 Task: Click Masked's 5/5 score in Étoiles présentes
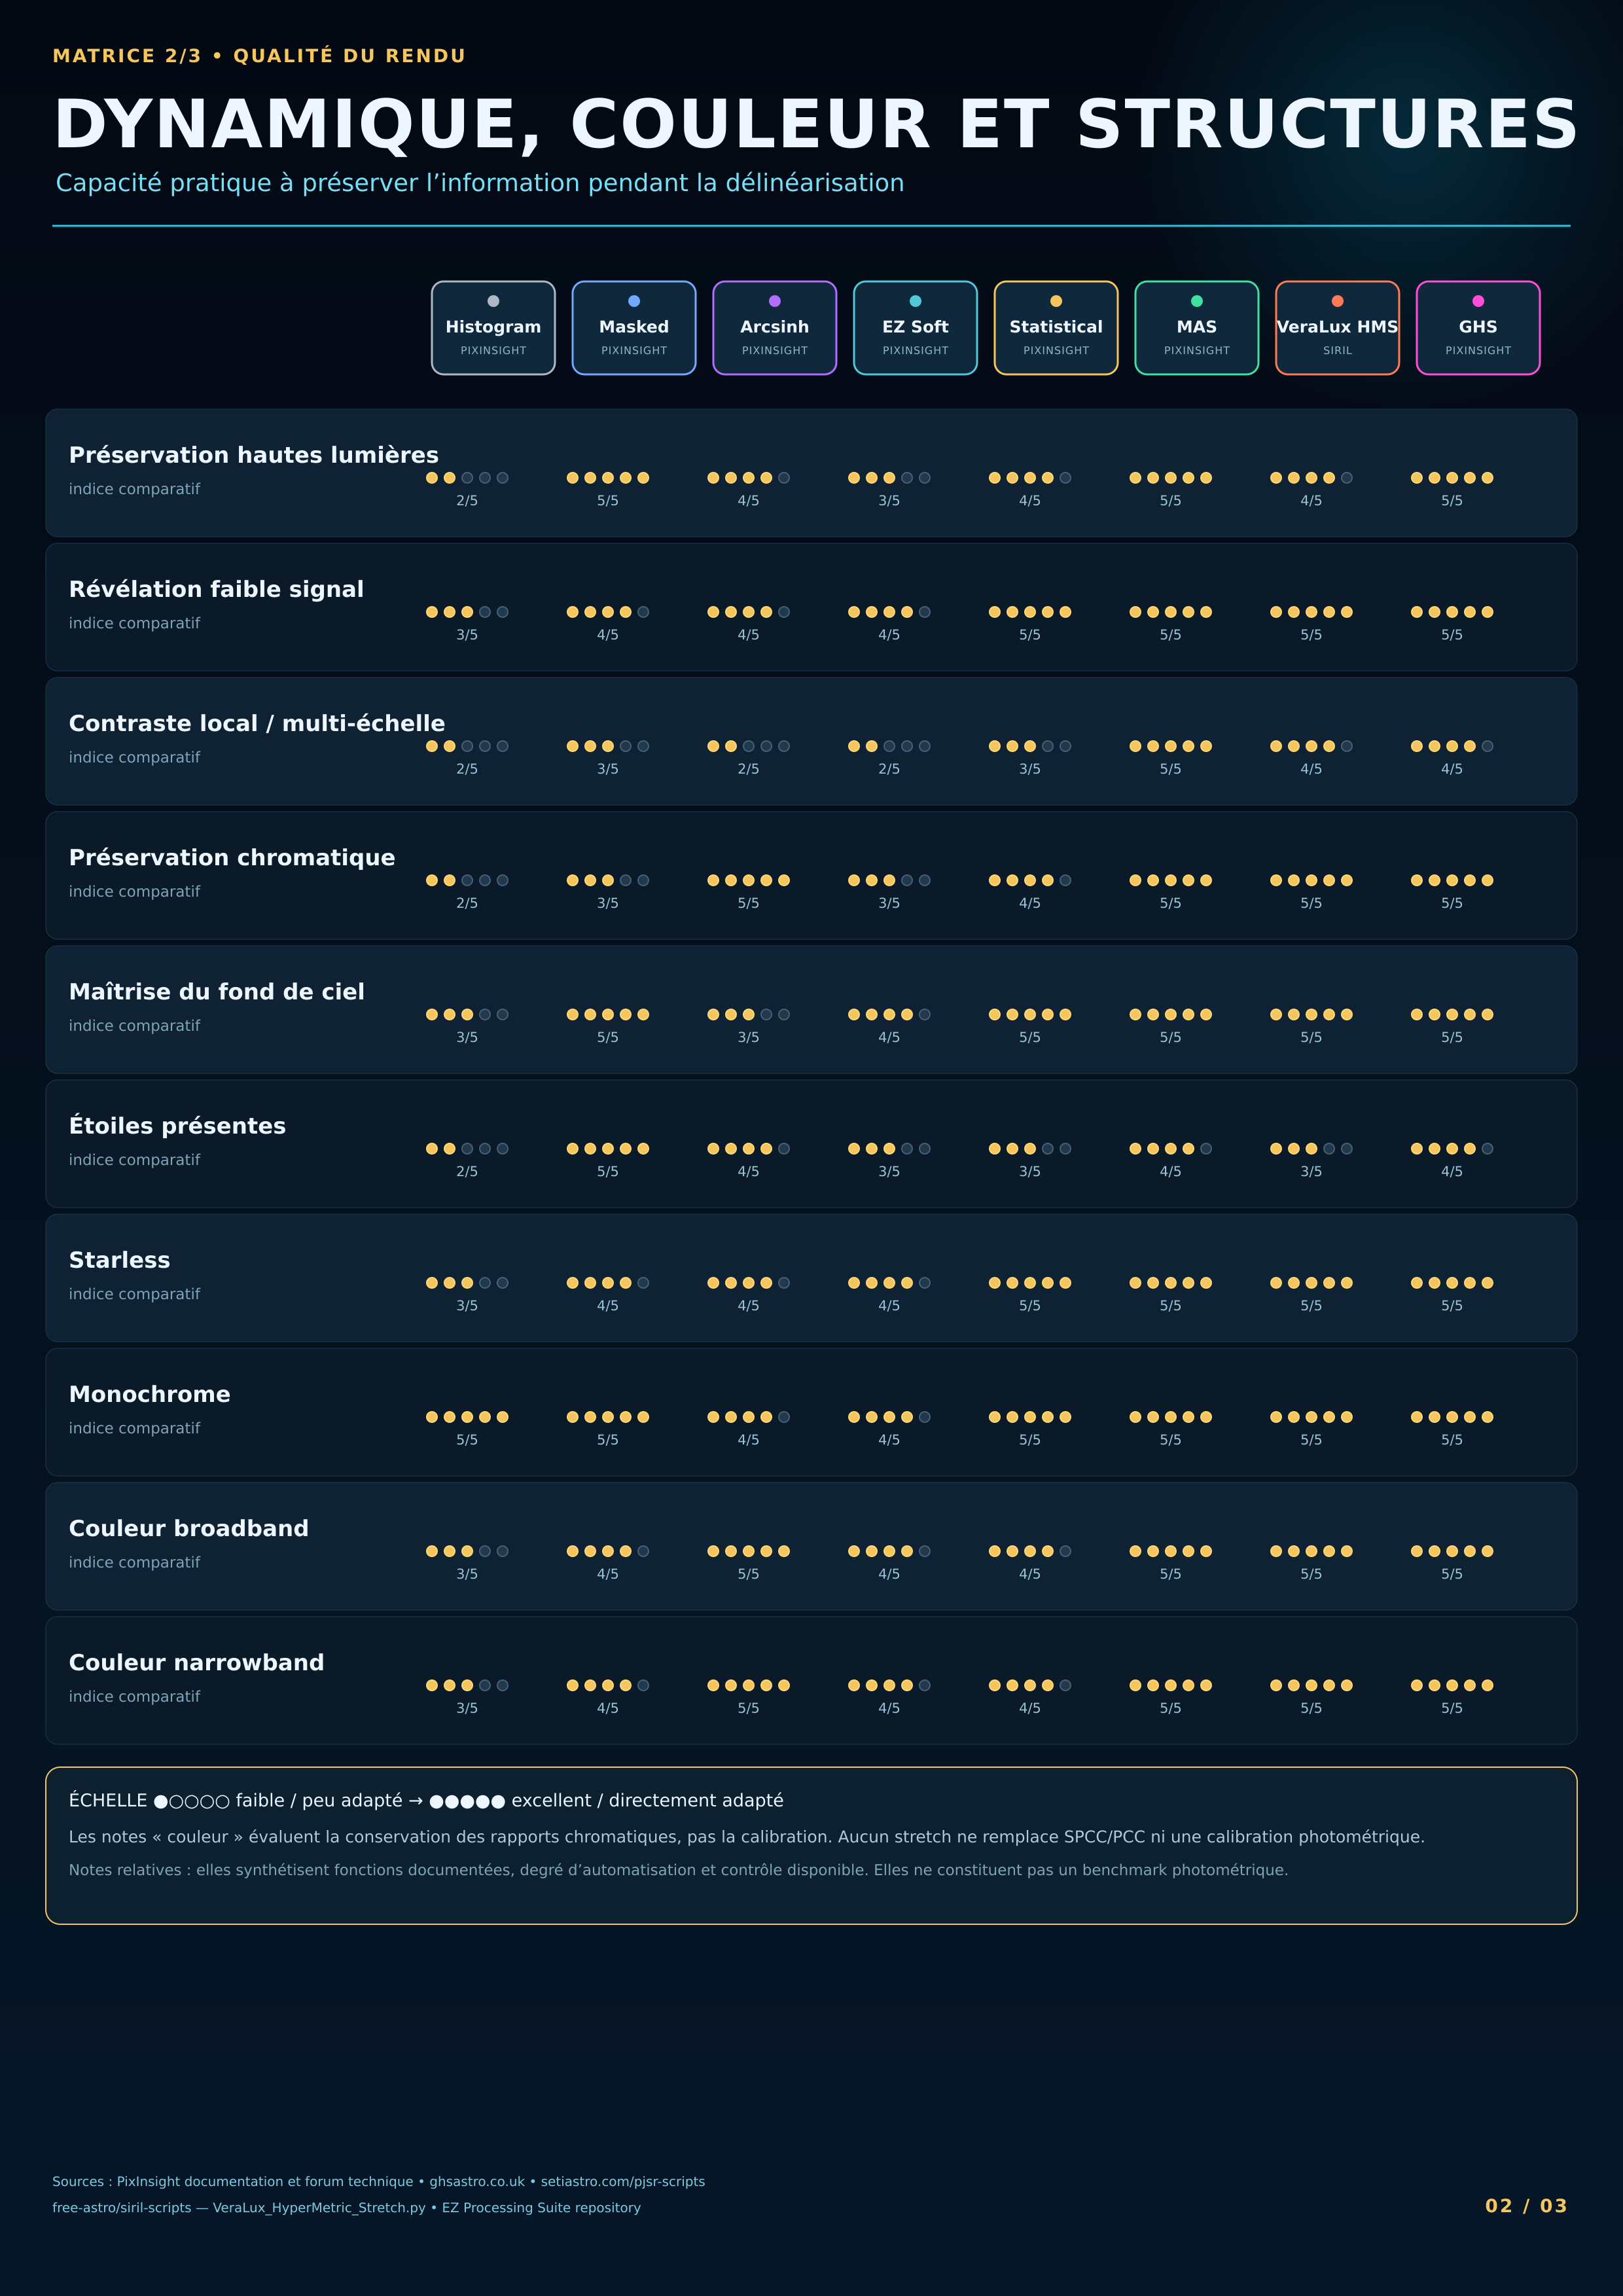click(608, 1171)
